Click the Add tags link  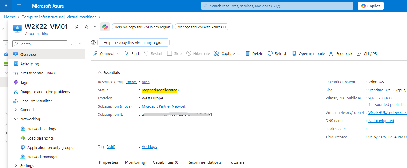[149, 147]
